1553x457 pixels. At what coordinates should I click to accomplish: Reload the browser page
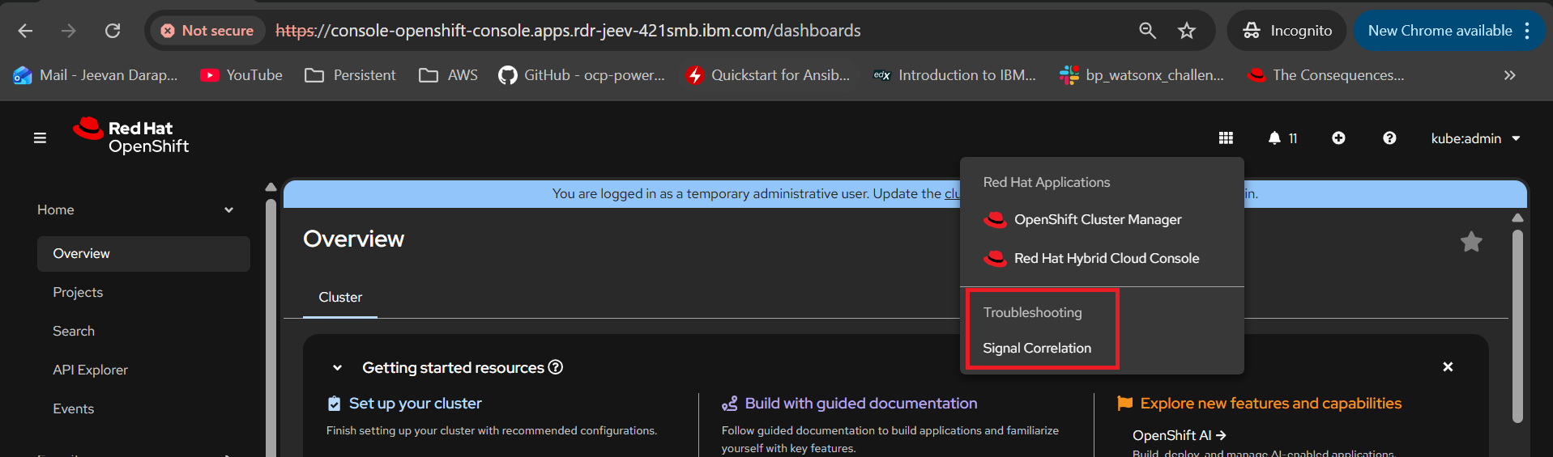click(x=113, y=31)
